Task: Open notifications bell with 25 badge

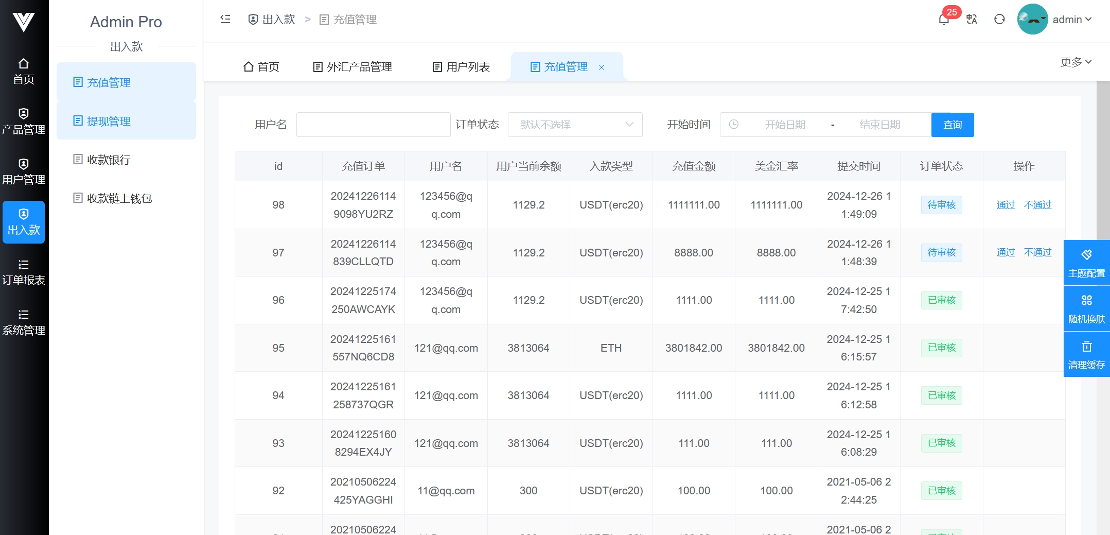Action: pos(944,20)
